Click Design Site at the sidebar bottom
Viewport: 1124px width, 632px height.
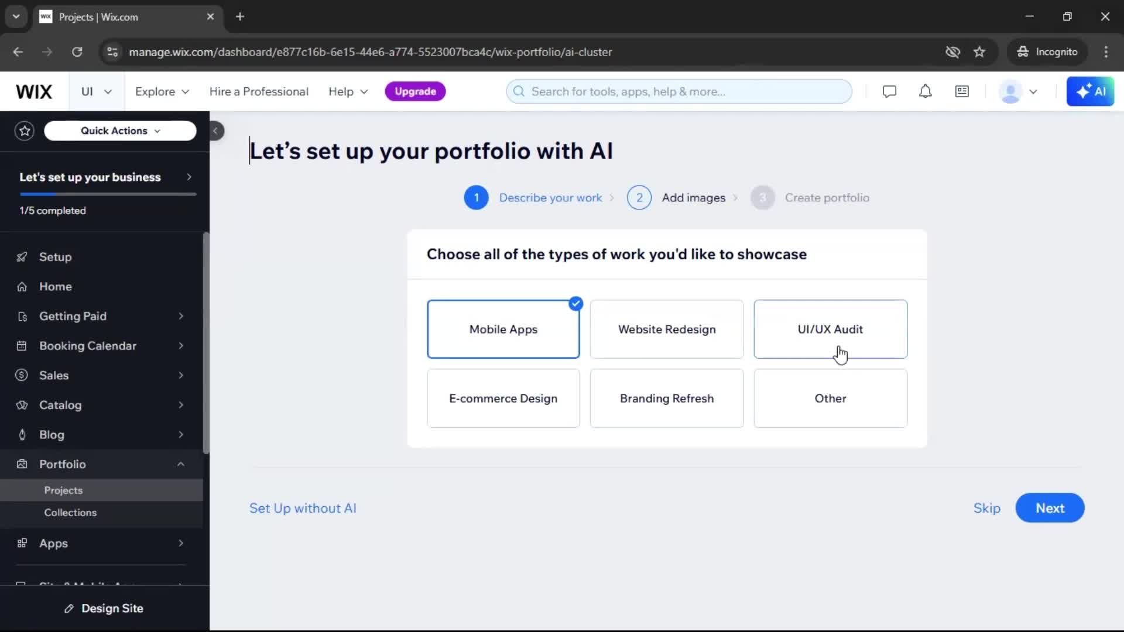104,609
